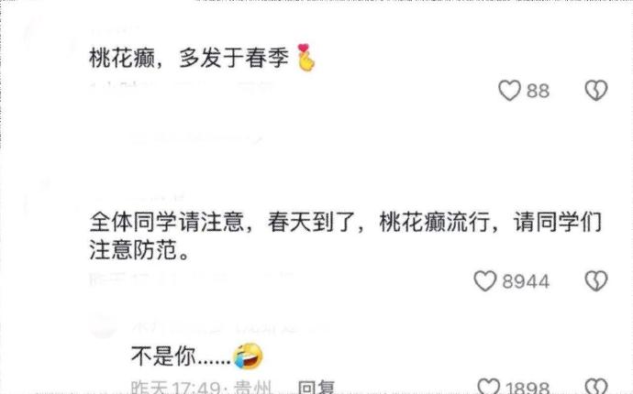Screen dimensions: 633x394
Task: Click the 回复 reply button
Action: click(316, 388)
